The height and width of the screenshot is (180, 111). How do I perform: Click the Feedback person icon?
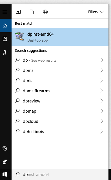(x=5, y=162)
